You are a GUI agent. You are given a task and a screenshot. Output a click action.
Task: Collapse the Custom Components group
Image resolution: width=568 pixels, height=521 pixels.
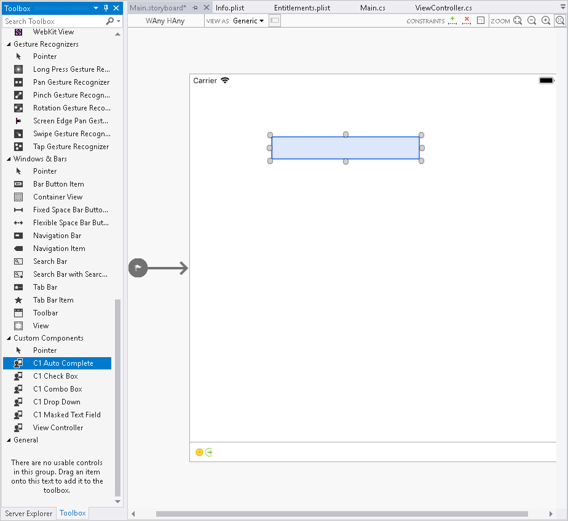(9, 338)
